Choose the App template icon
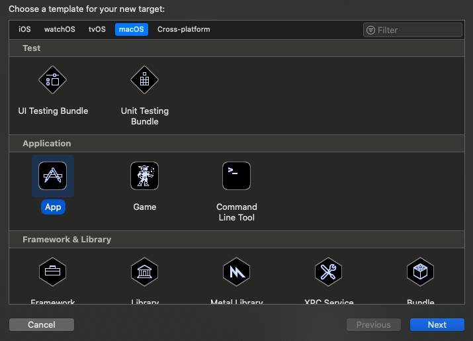 tap(52, 175)
